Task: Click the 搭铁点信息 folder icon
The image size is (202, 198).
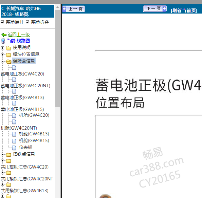Action: point(8,155)
